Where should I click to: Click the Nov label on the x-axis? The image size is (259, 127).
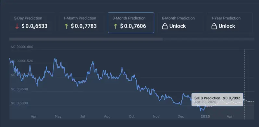click(x=156, y=116)
